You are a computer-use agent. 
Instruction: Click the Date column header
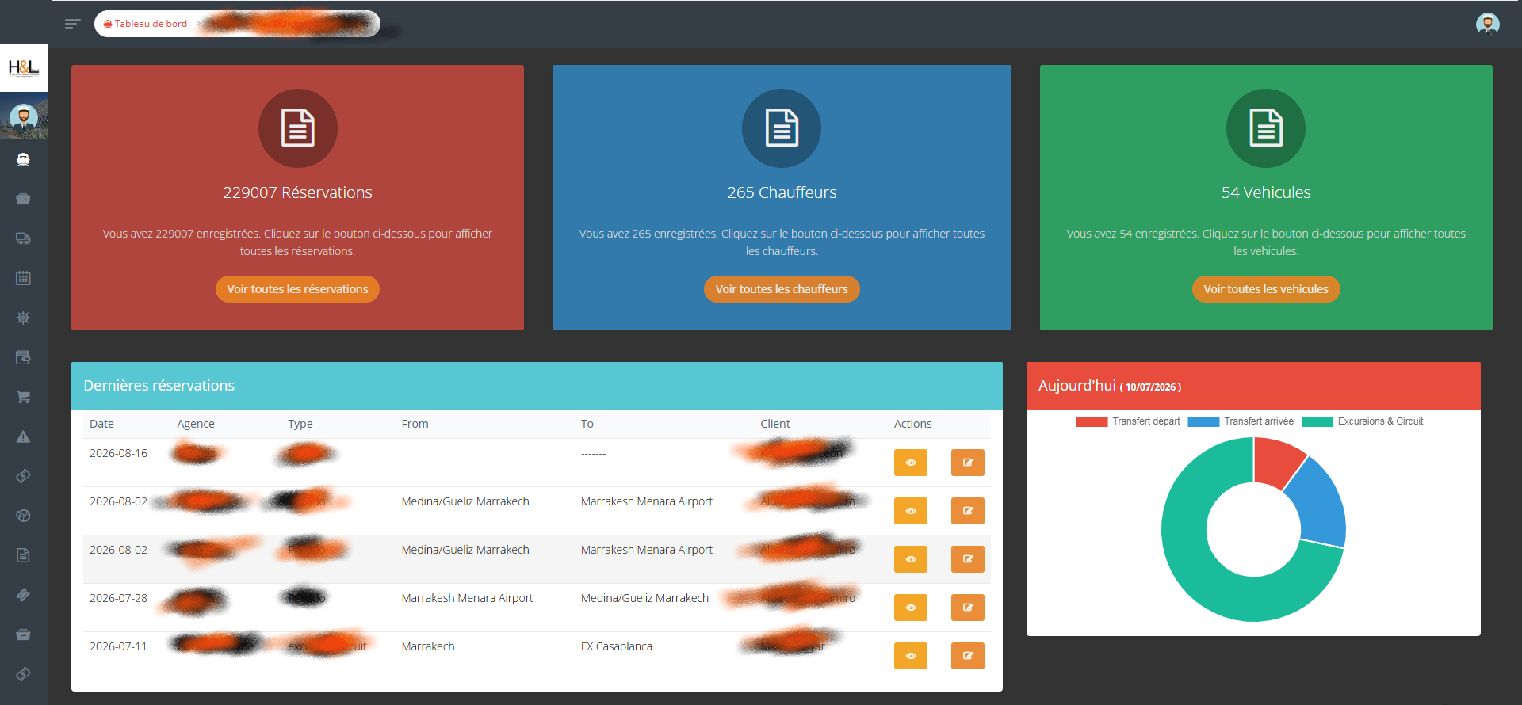tap(101, 424)
